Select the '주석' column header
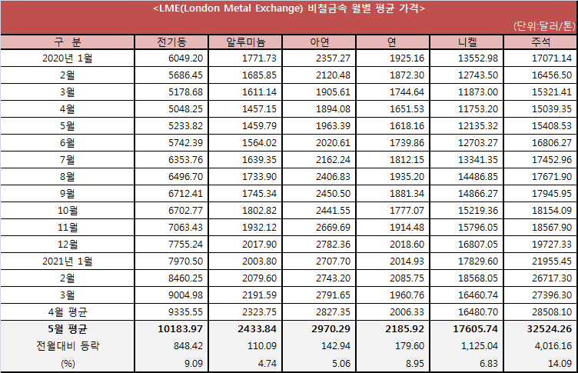578x373 pixels. coord(540,42)
